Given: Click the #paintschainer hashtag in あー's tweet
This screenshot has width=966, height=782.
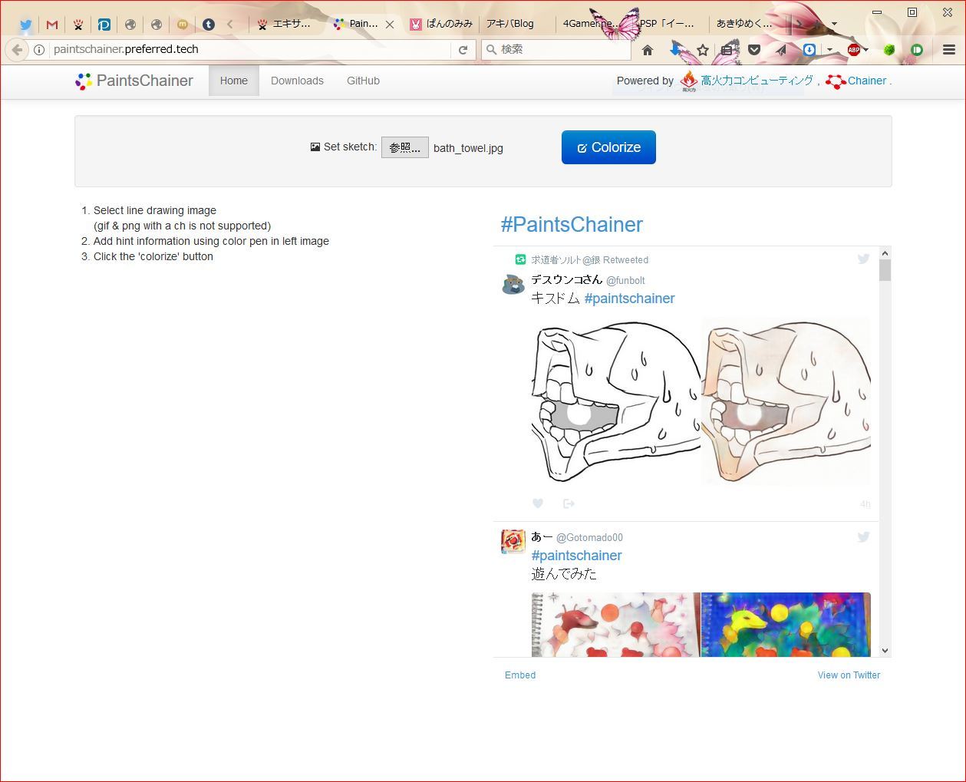Looking at the screenshot, I should (576, 556).
